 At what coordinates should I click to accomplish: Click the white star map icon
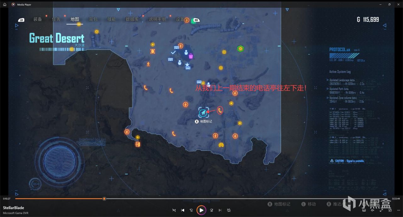(x=187, y=65)
